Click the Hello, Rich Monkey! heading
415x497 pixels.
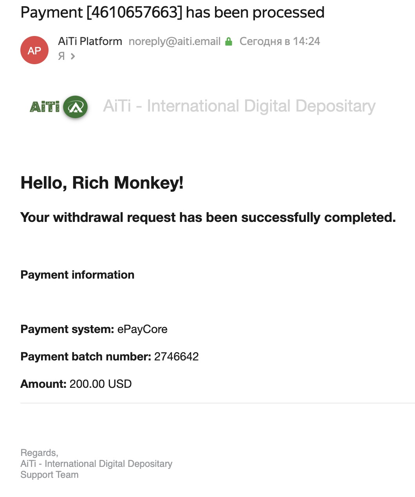click(x=102, y=183)
